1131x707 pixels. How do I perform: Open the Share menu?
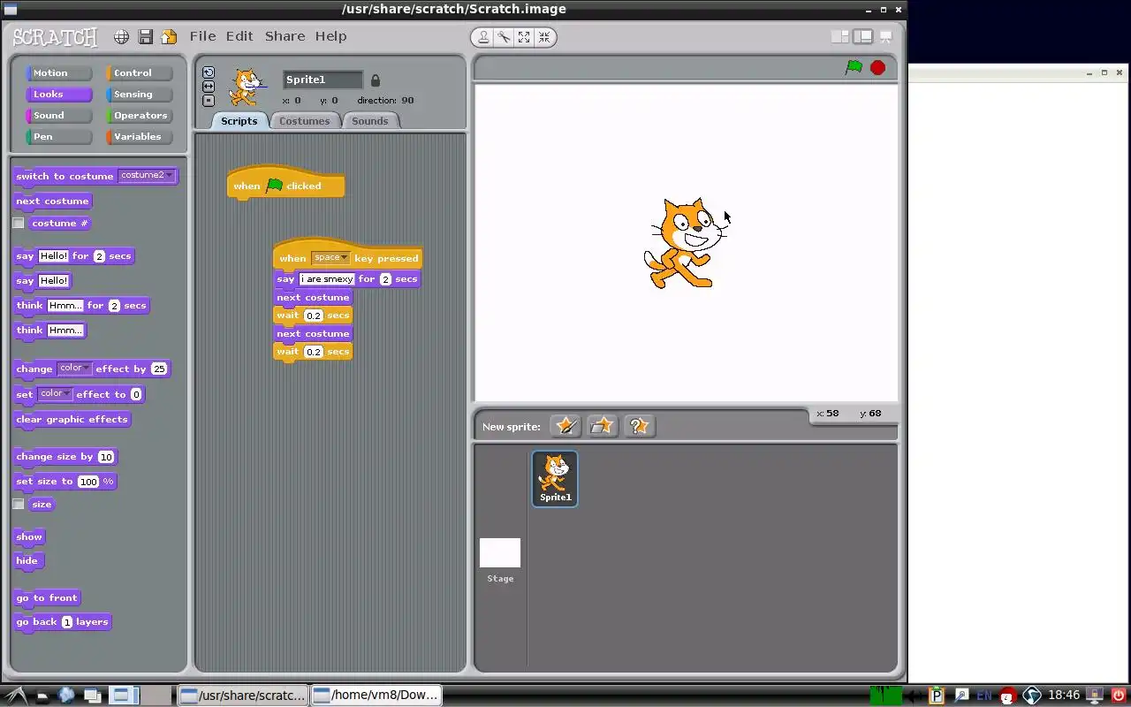[x=285, y=36]
